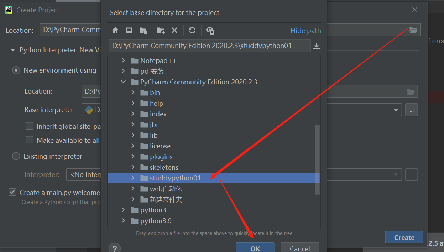Image resolution: width=444 pixels, height=252 pixels.
Task: Select the jbr folder
Action: point(150,125)
